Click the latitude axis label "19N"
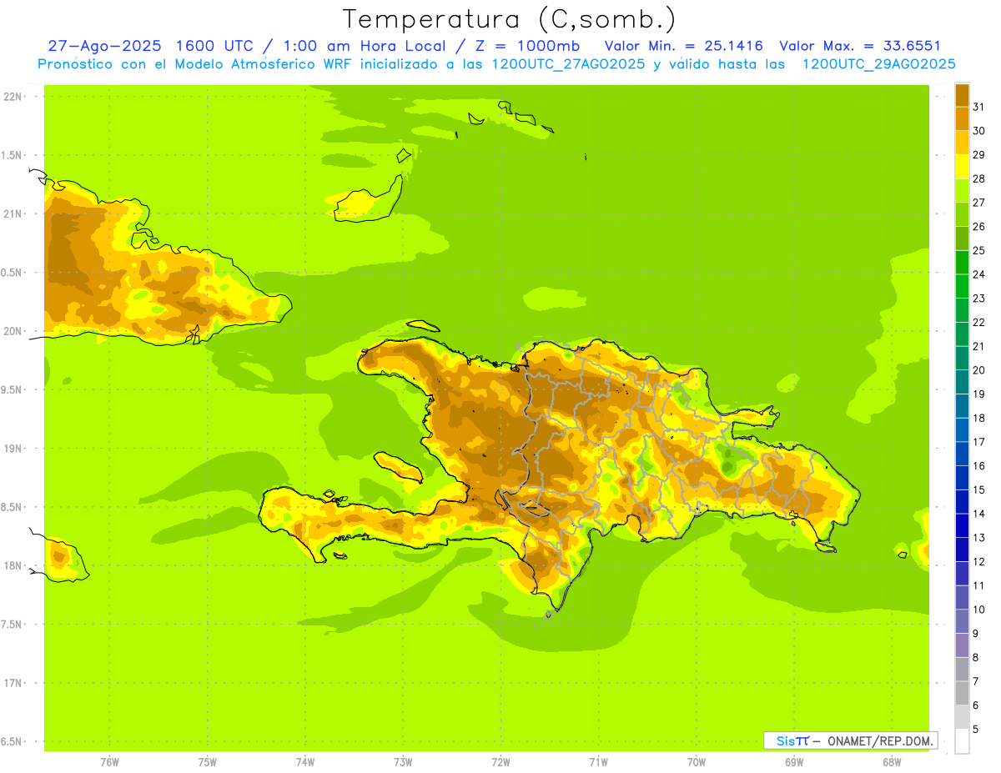This screenshot has height=773, width=1001. (x=14, y=449)
